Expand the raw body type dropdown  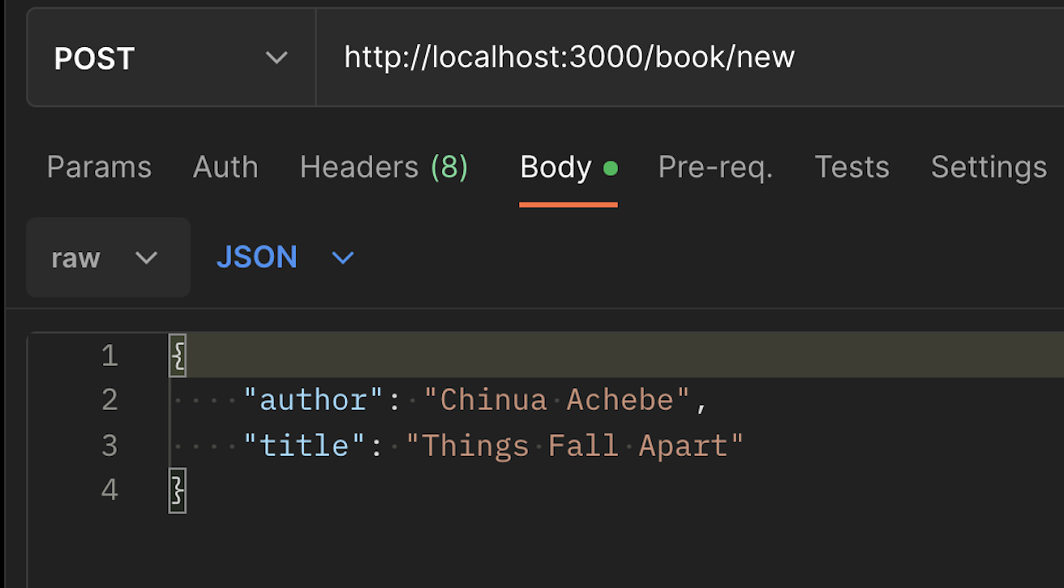coord(108,258)
